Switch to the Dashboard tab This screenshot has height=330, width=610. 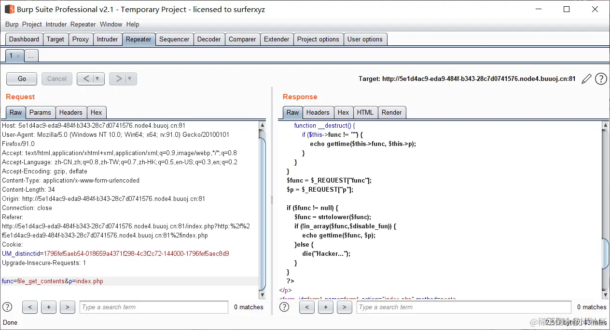(x=24, y=39)
